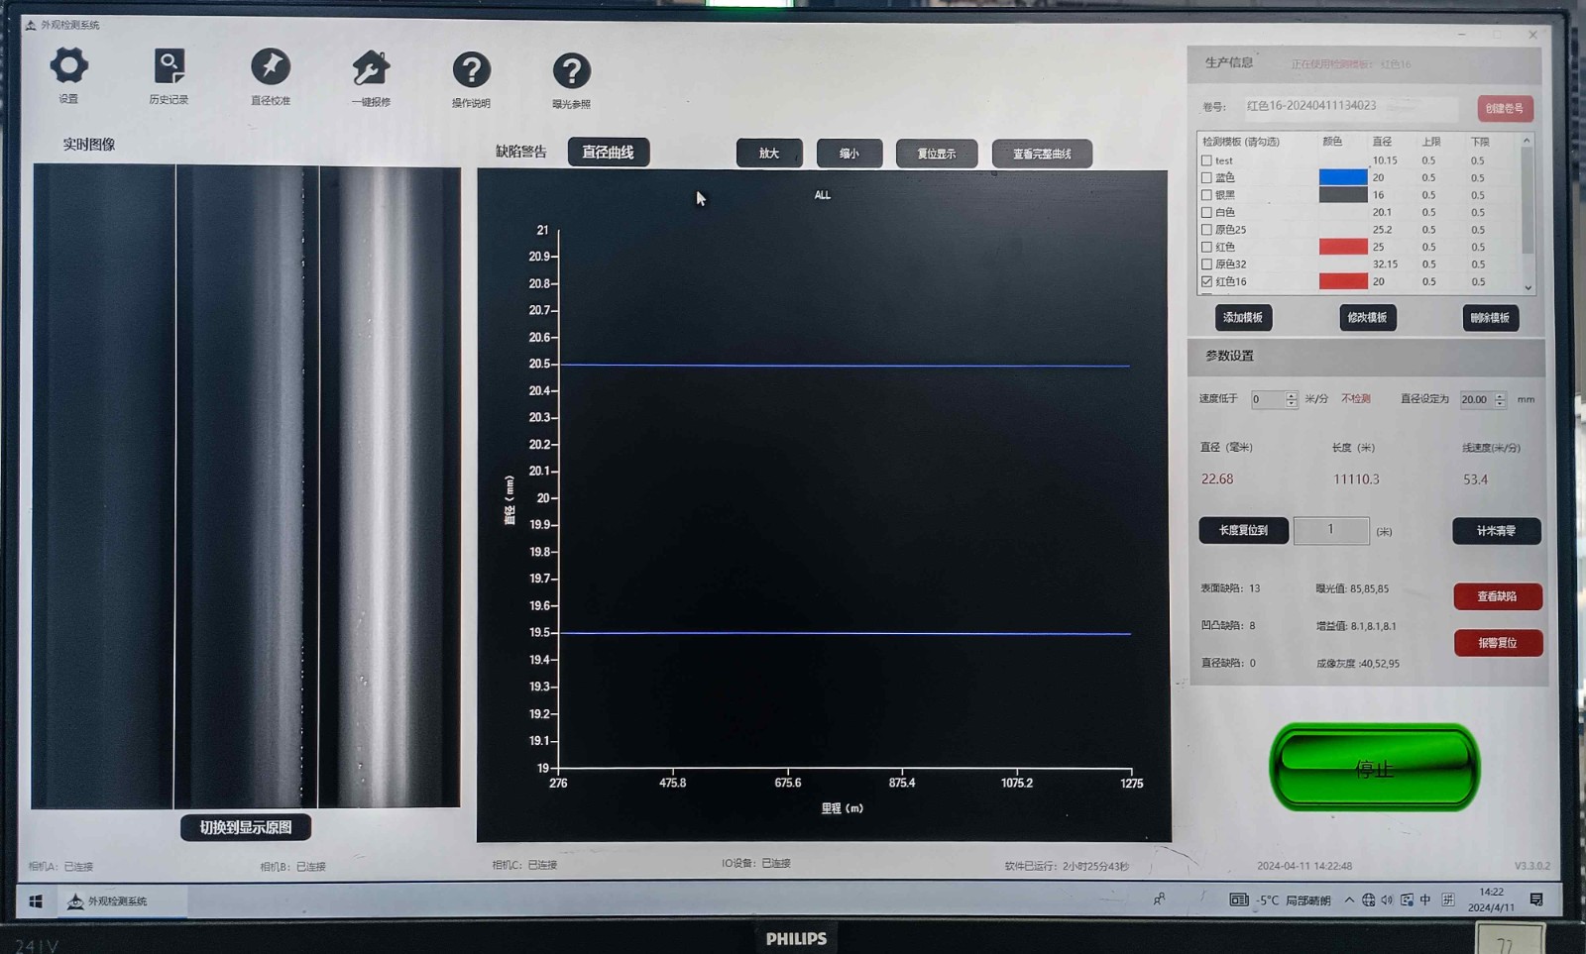Check the test template checkbox
Image resolution: width=1586 pixels, height=954 pixels.
coord(1206,160)
